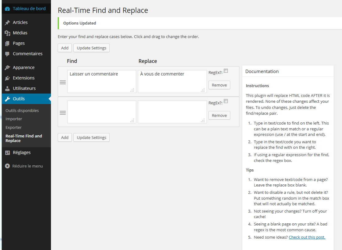Click the Options Updated notice text
Screen dimensions: 342x250
80,23
